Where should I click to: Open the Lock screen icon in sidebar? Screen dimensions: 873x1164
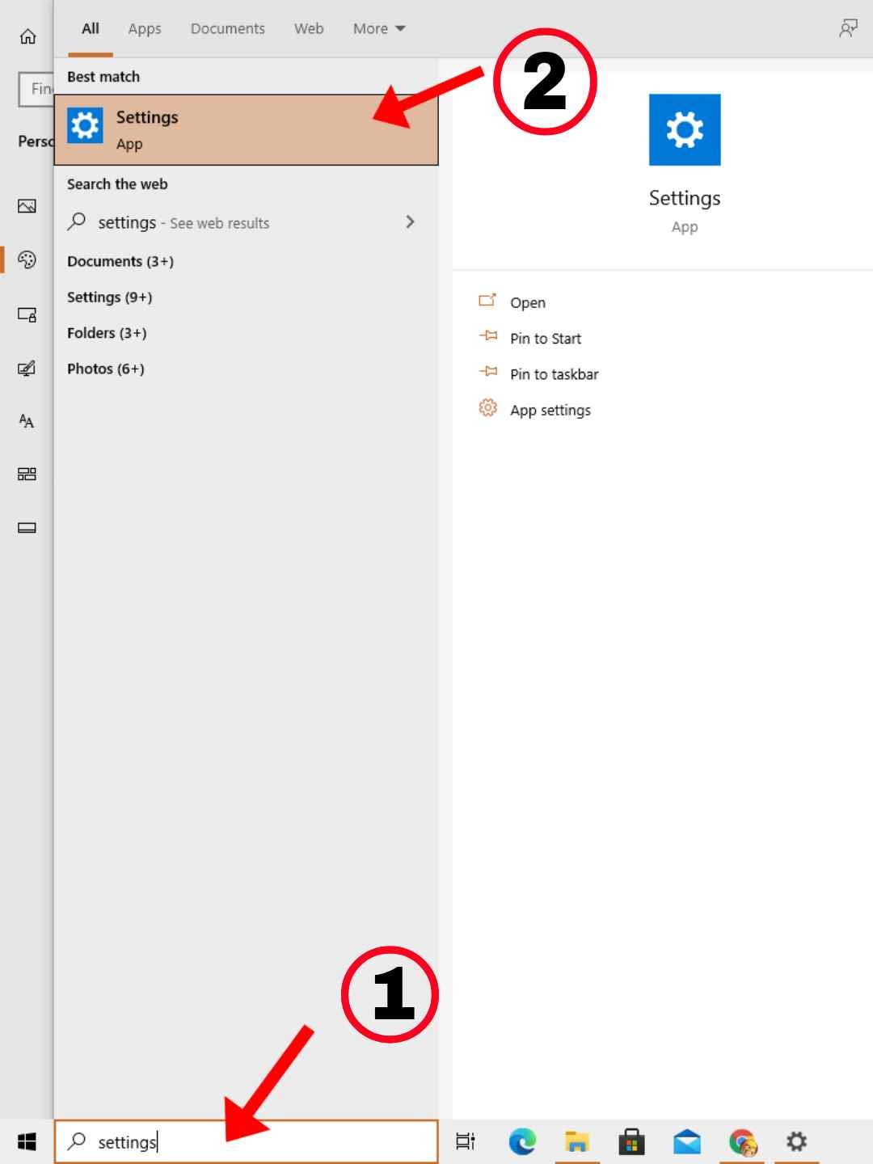point(27,314)
